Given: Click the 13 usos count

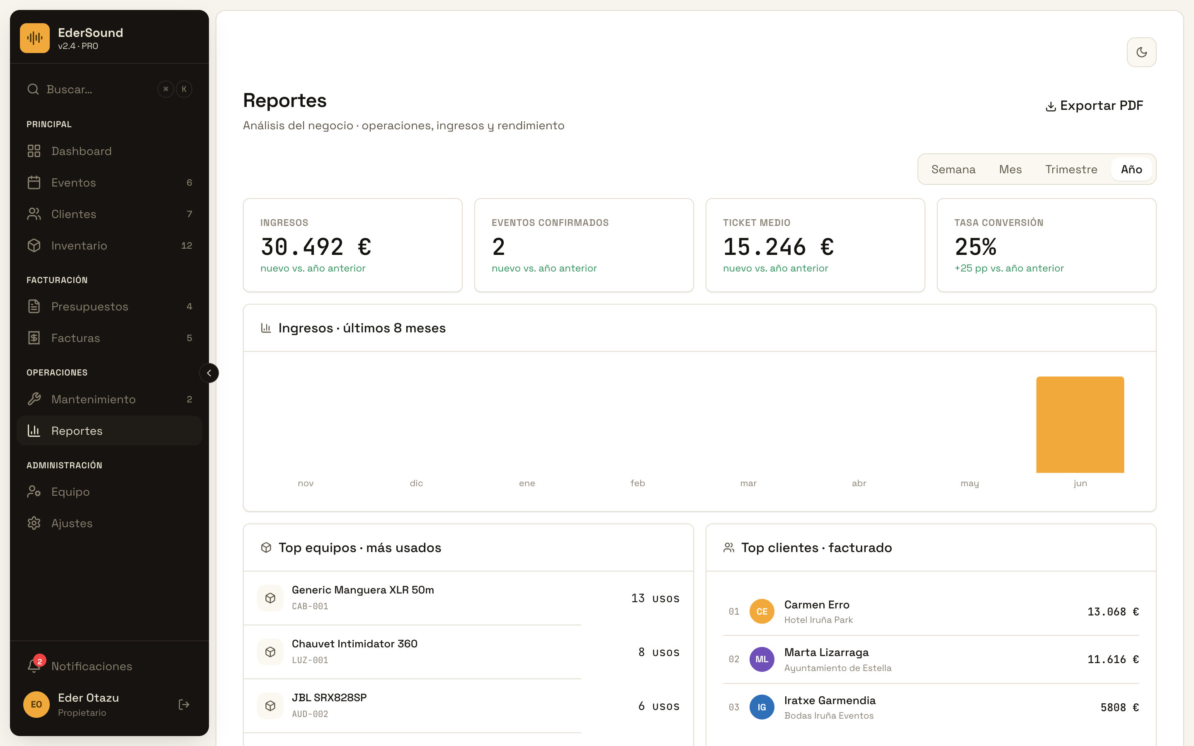Looking at the screenshot, I should point(655,598).
